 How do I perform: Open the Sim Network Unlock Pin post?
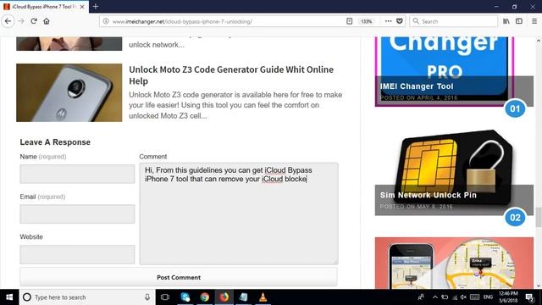coord(429,195)
